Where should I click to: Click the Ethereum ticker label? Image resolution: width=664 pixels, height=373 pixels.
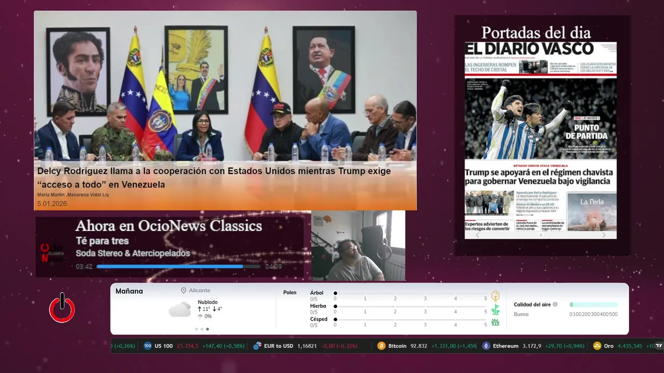point(506,346)
